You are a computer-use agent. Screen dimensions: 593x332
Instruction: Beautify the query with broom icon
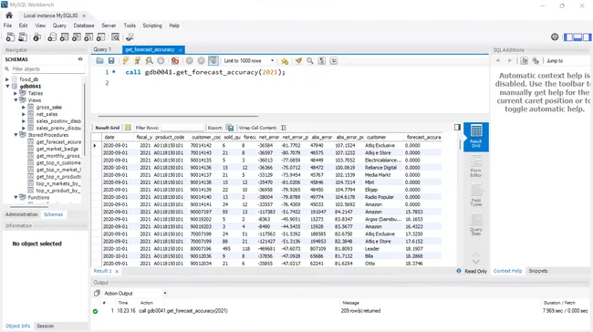(298, 60)
